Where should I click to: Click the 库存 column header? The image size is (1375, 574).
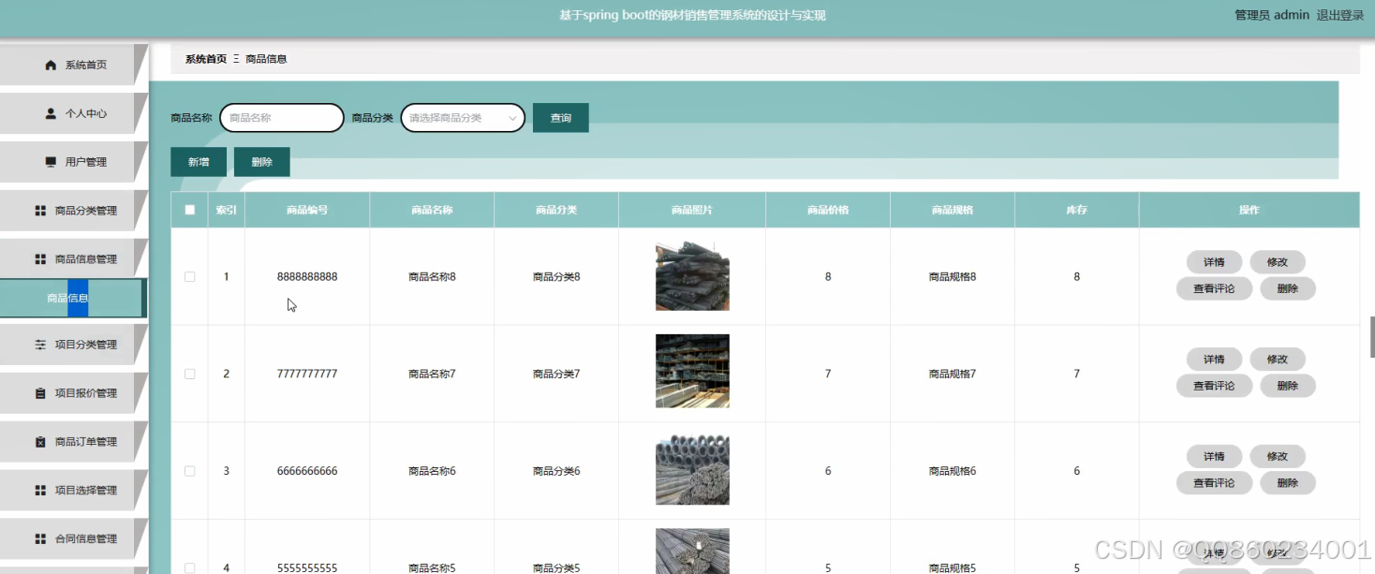[1076, 210]
